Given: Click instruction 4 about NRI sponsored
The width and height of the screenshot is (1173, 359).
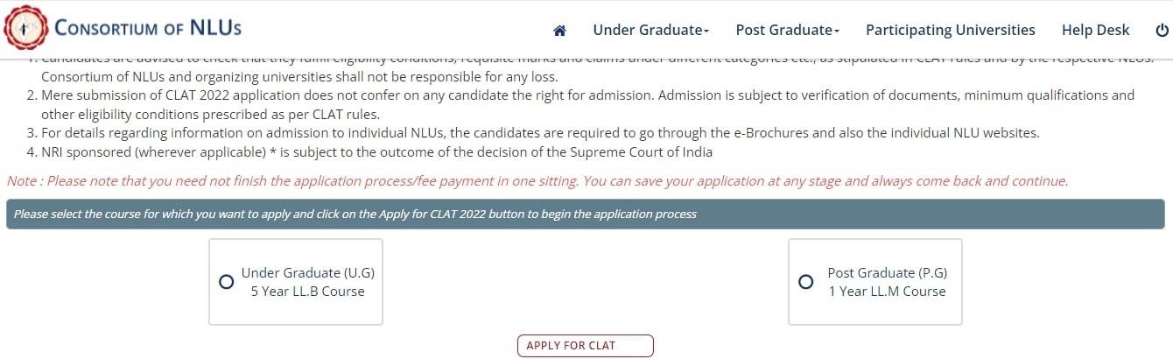Looking at the screenshot, I should click(x=376, y=152).
